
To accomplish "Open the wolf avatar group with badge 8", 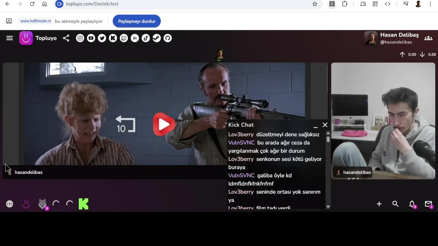I will (42, 204).
